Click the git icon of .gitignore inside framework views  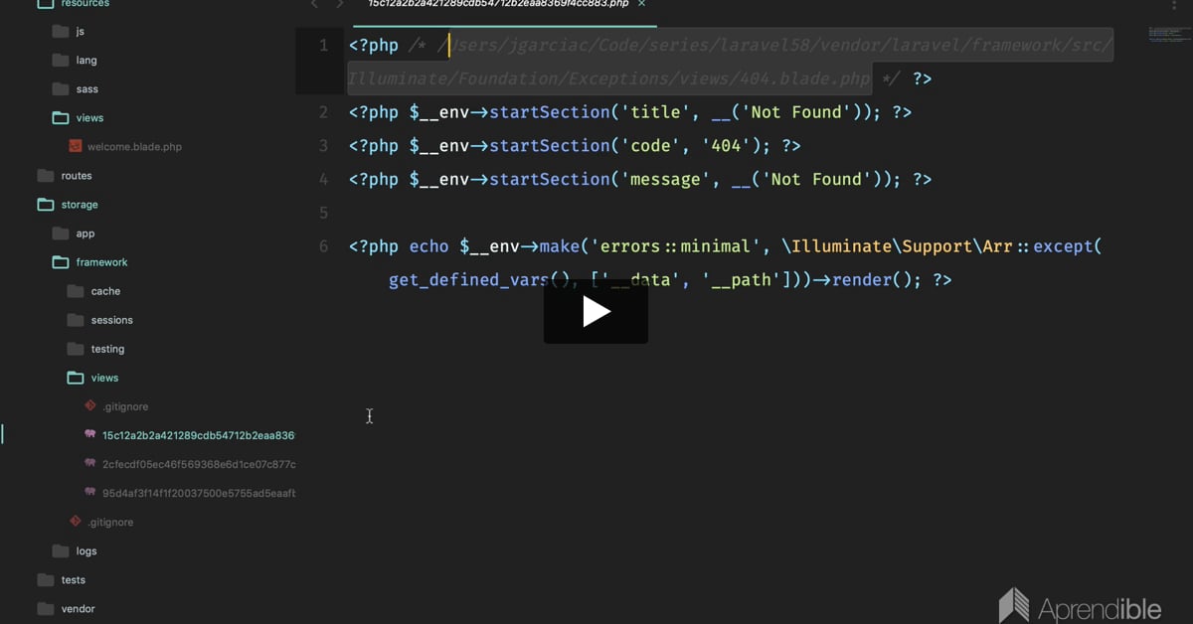90,406
